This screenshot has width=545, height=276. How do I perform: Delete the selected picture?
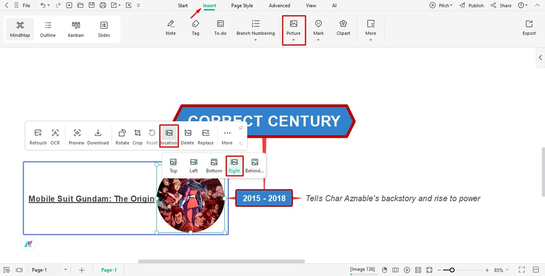pyautogui.click(x=188, y=137)
